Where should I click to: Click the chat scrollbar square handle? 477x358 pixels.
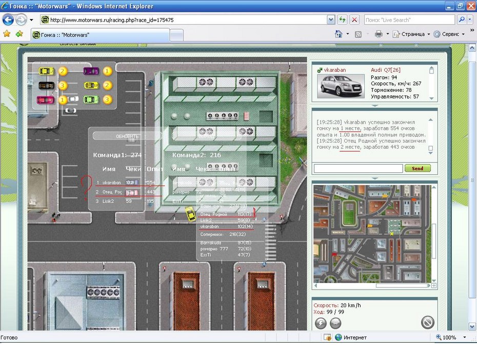click(430, 148)
